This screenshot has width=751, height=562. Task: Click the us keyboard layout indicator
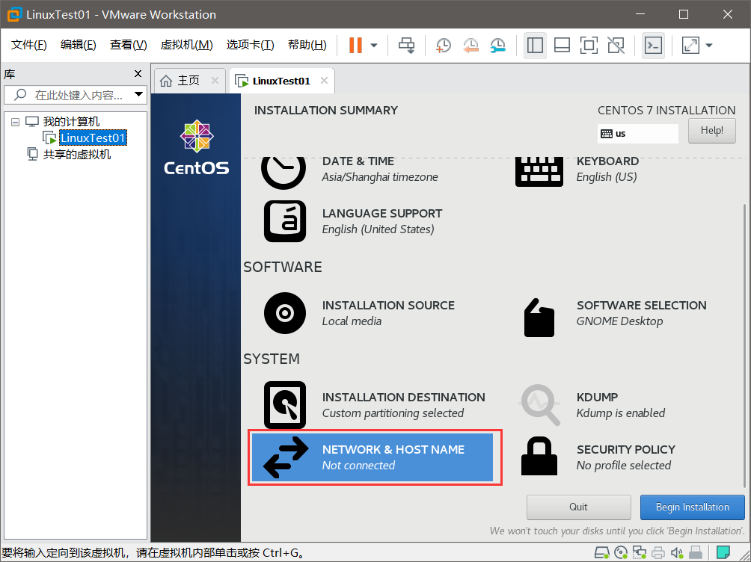click(x=637, y=134)
